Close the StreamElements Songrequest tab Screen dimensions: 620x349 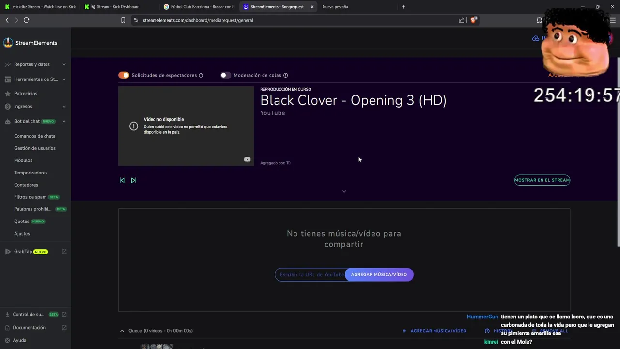point(312,7)
